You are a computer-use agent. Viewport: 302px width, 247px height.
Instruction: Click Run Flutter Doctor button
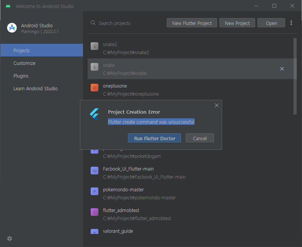coord(154,138)
